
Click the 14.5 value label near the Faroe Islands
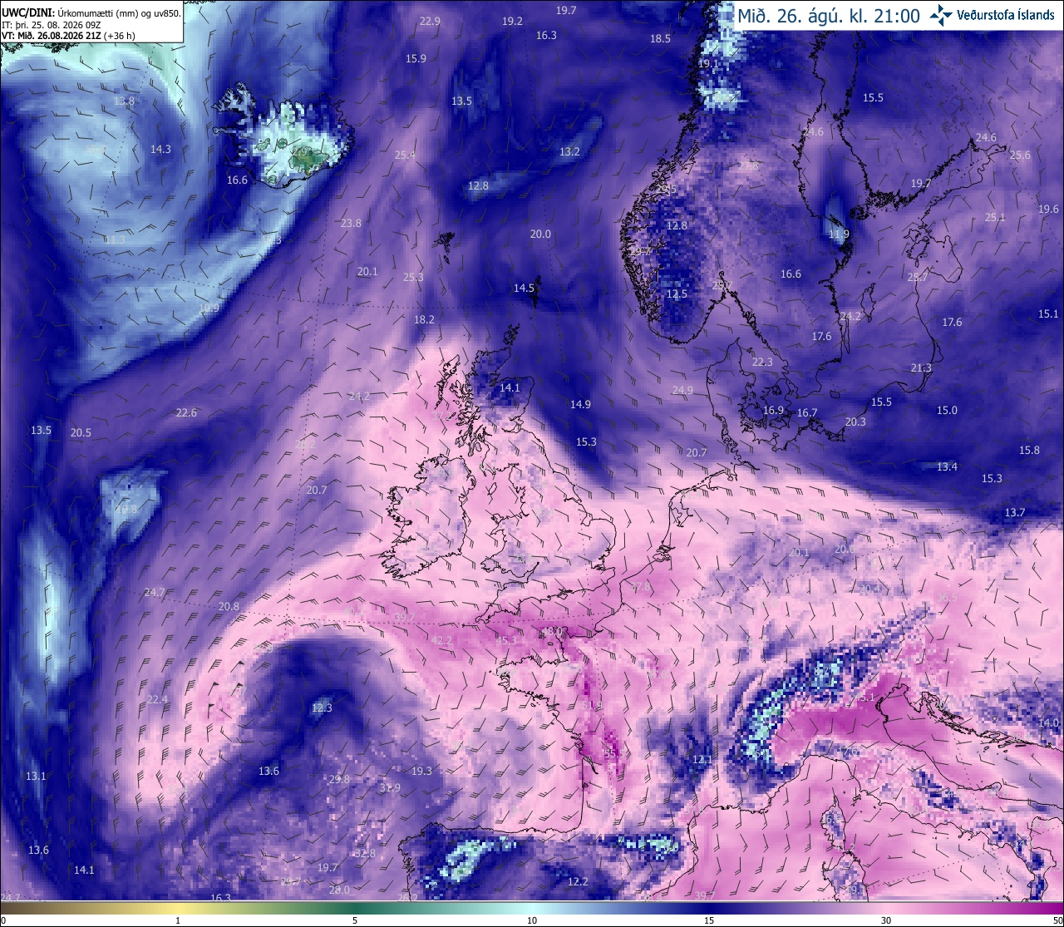click(524, 288)
